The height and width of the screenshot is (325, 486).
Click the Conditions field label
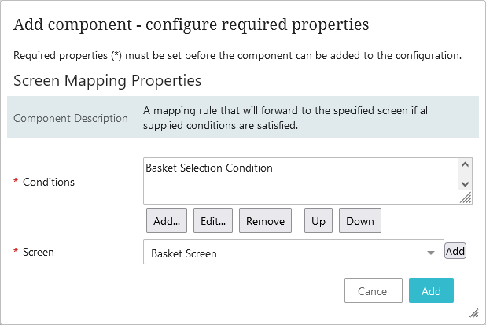[x=49, y=182]
